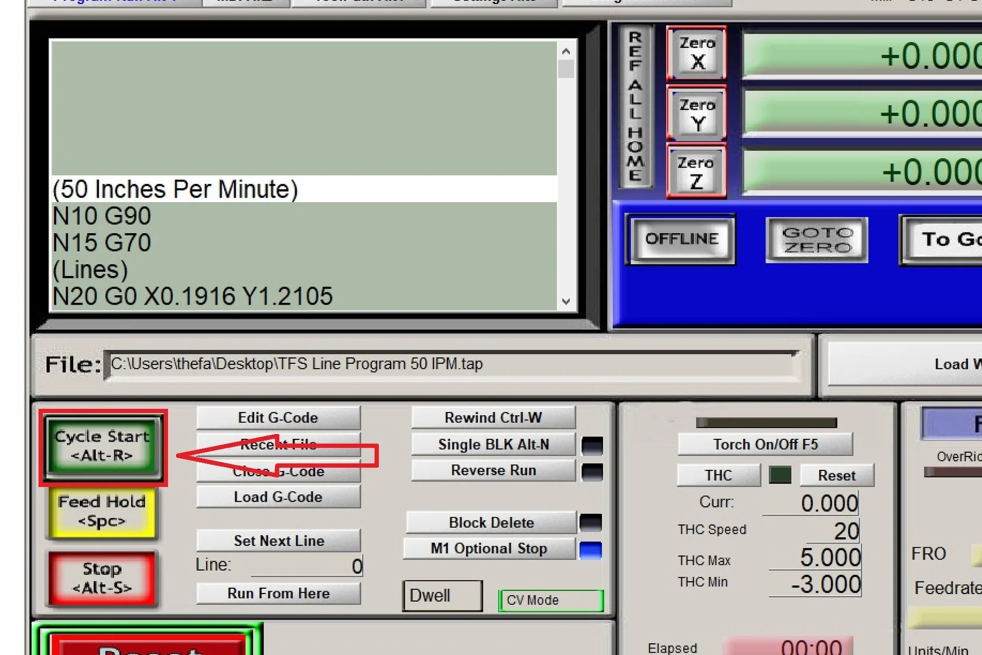Viewport: 982px width, 655px height.
Task: Click the Single BLK indicator LED
Action: coord(592,446)
